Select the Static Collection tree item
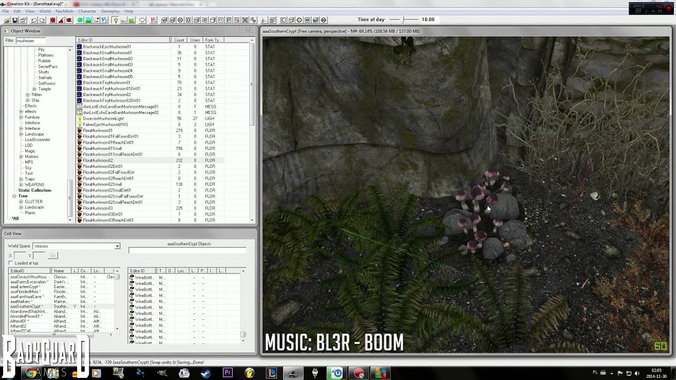Screen dimensions: 676x380 coord(34,191)
